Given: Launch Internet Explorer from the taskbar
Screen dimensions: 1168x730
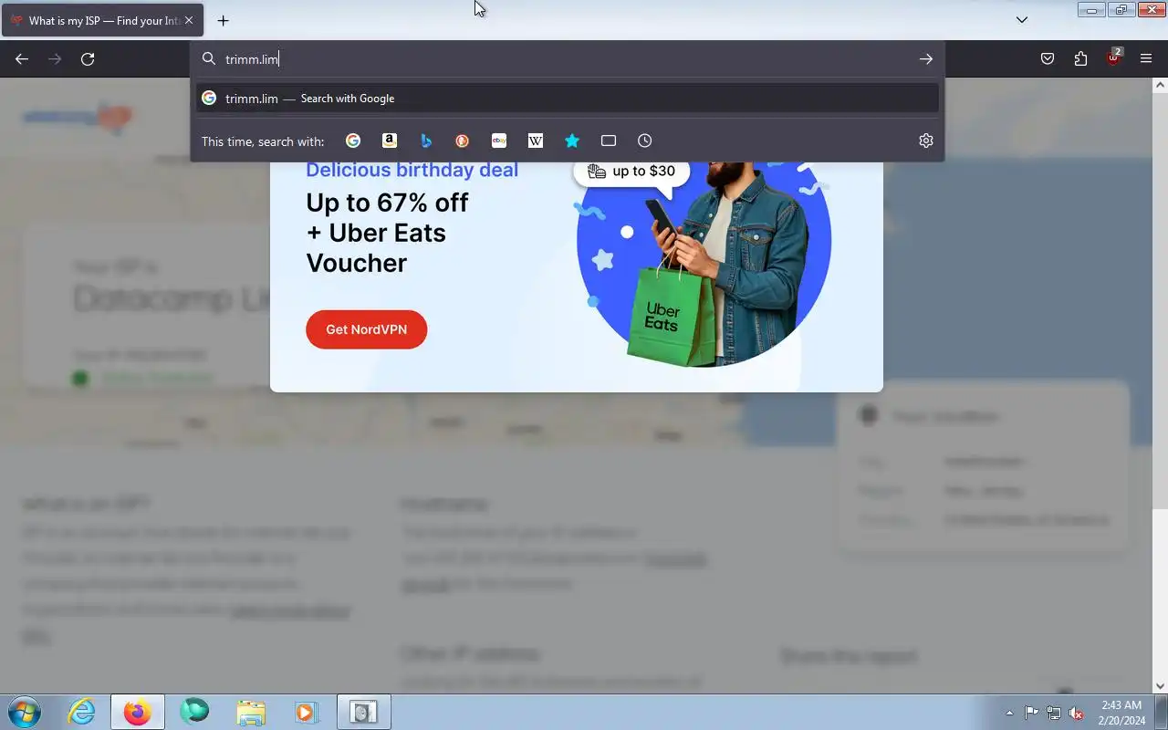Looking at the screenshot, I should pos(82,712).
